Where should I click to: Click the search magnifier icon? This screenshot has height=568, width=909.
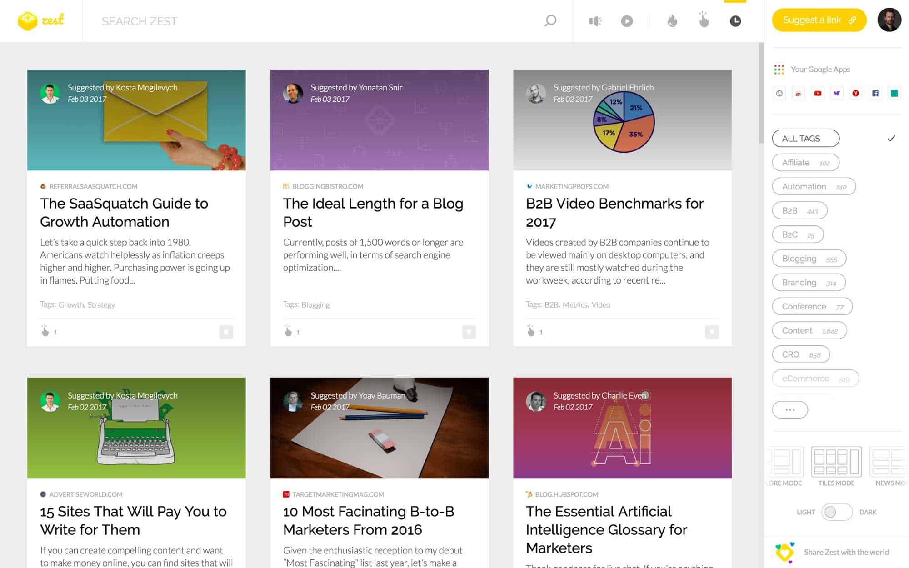coord(550,21)
